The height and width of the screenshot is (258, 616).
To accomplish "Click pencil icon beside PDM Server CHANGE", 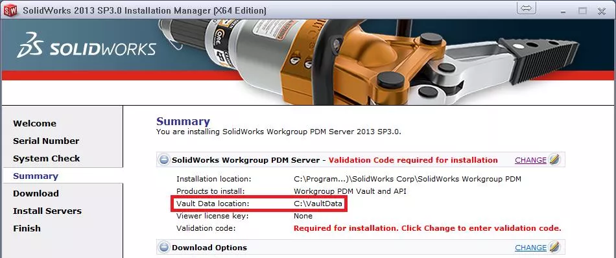I will (x=554, y=160).
